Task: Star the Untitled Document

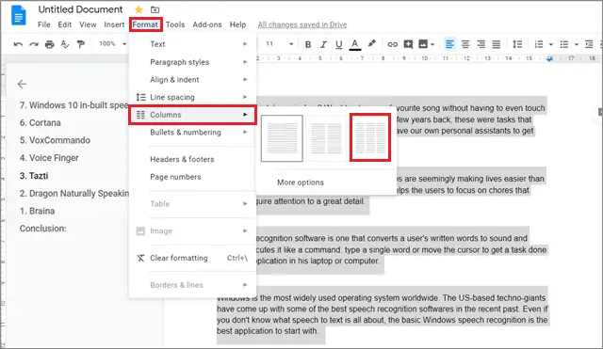Action: [139, 9]
